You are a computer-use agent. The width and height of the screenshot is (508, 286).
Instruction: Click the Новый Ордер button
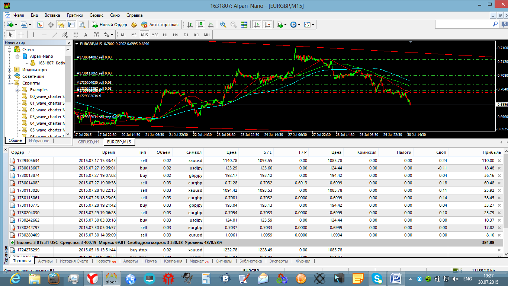point(110,25)
